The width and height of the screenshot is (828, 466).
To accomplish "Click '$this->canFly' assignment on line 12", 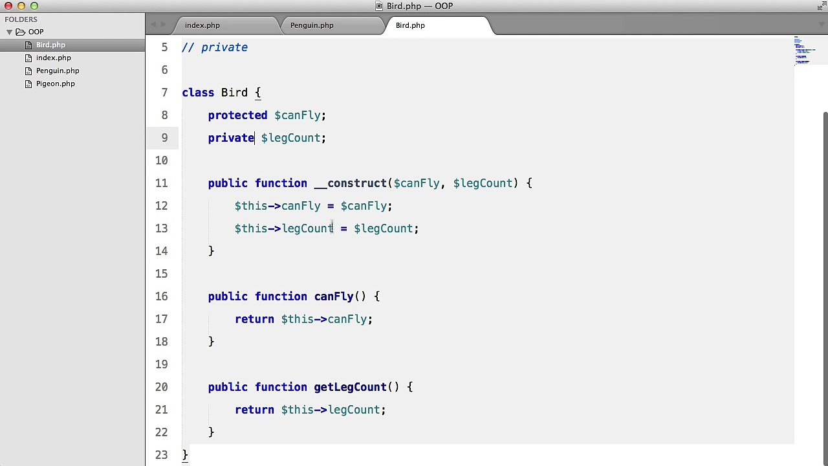I will (278, 206).
